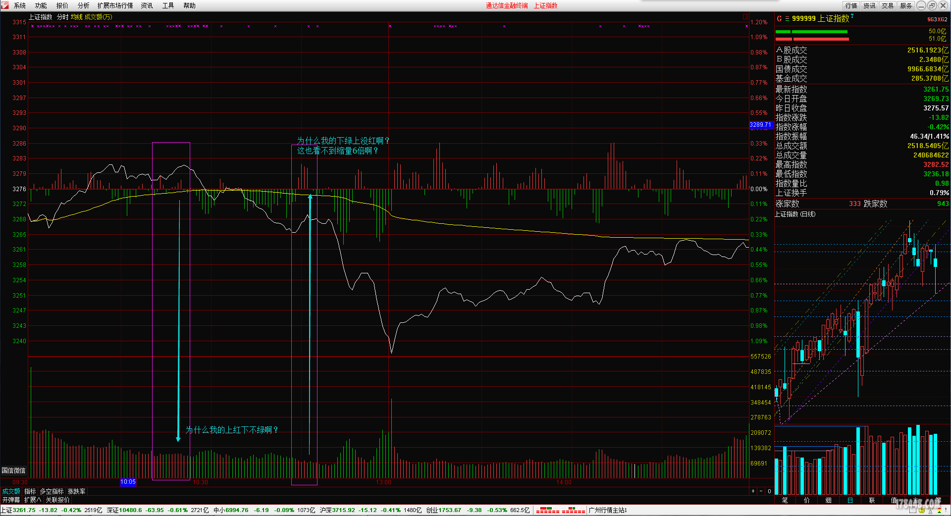Image resolution: width=951 pixels, height=516 pixels.
Task: Click the A股成交 2516.1923亿 row
Action: click(x=862, y=50)
